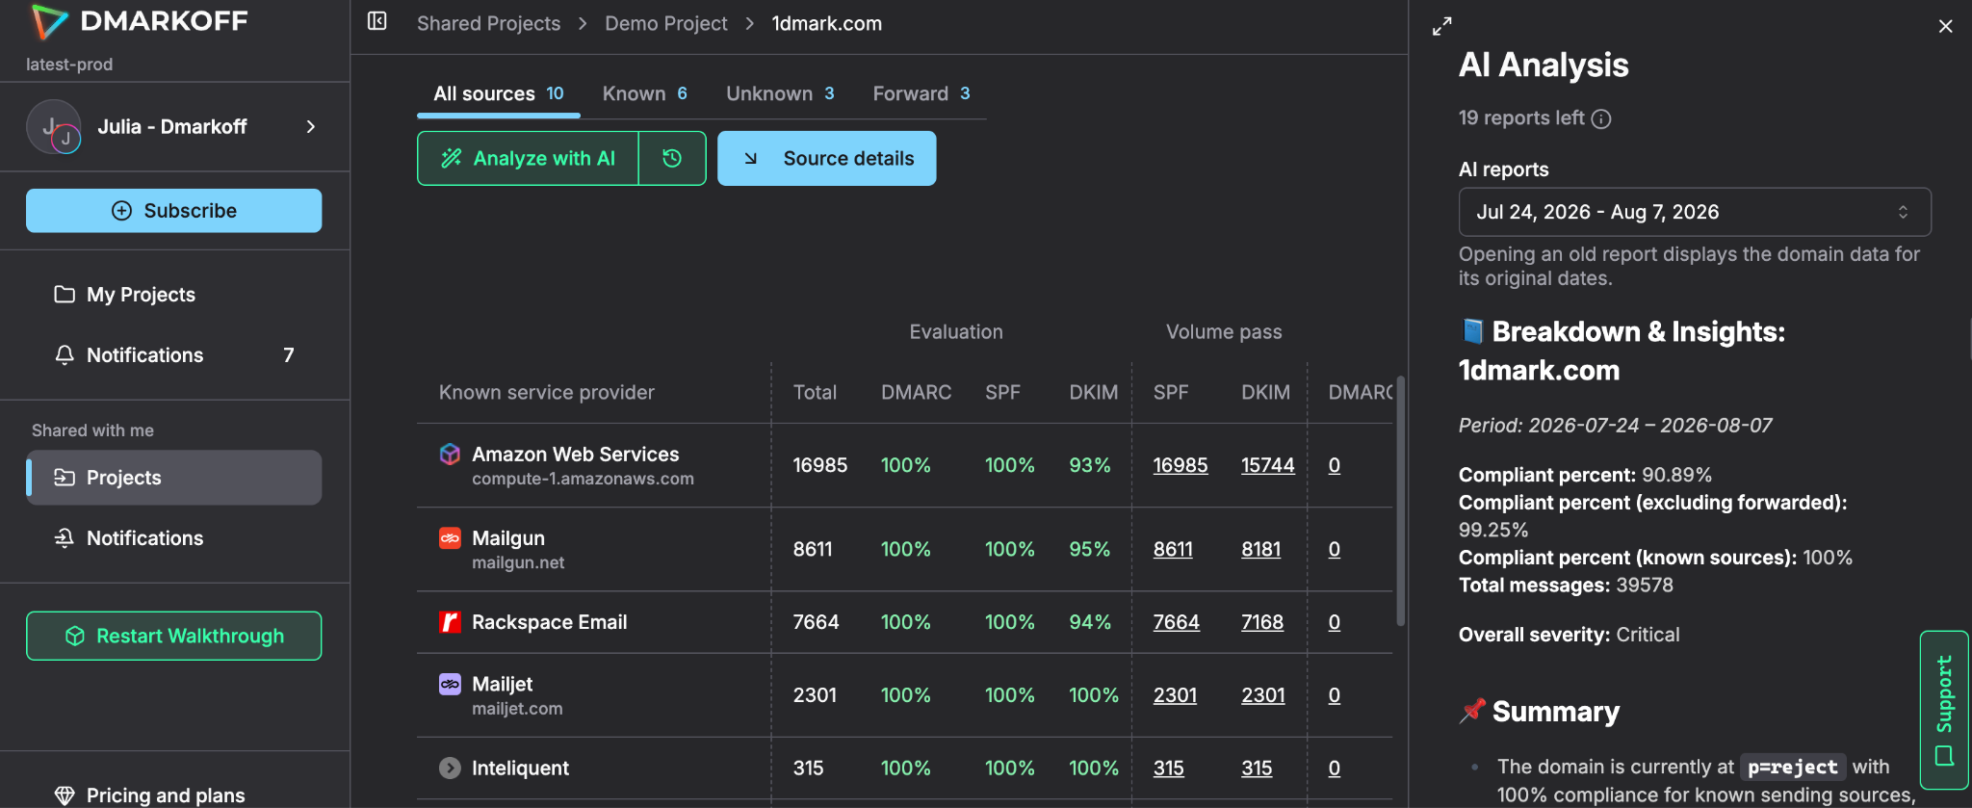The height and width of the screenshot is (808, 1972).
Task: Click the Total column header
Action: [x=815, y=392]
